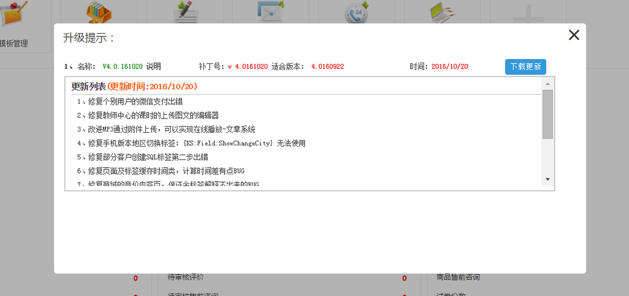Image resolution: width=629 pixels, height=296 pixels.
Task: Click the 下载更新 button
Action: point(525,67)
